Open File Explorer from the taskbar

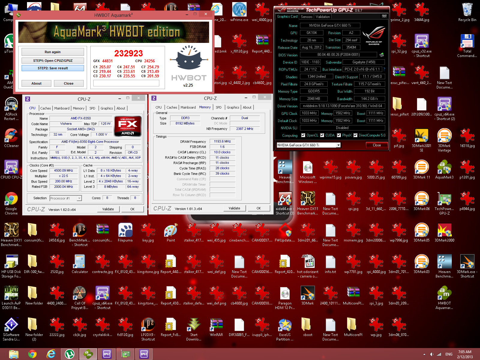tap(14, 354)
